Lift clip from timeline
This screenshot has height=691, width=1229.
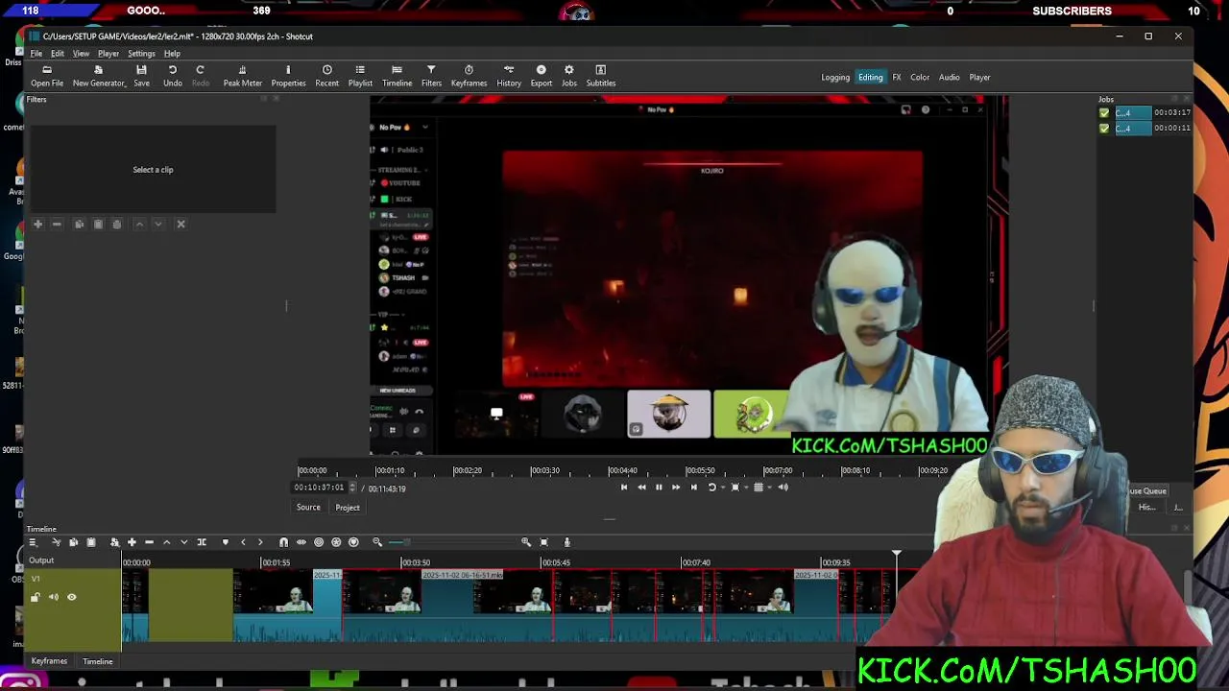(x=166, y=543)
